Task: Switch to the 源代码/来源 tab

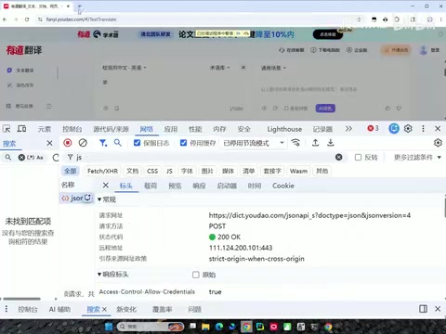Action: coord(111,129)
